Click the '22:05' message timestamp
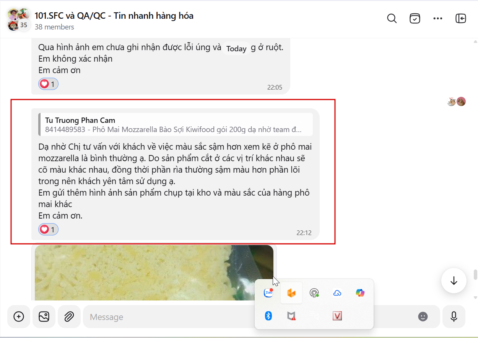Image resolution: width=478 pixels, height=338 pixels. pyautogui.click(x=275, y=87)
